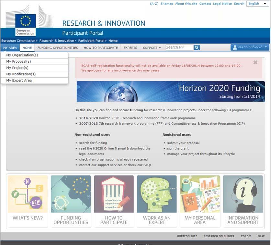This screenshot has height=245, width=271.
Task: Click 'sign the grant' text
Action: click(x=178, y=149)
